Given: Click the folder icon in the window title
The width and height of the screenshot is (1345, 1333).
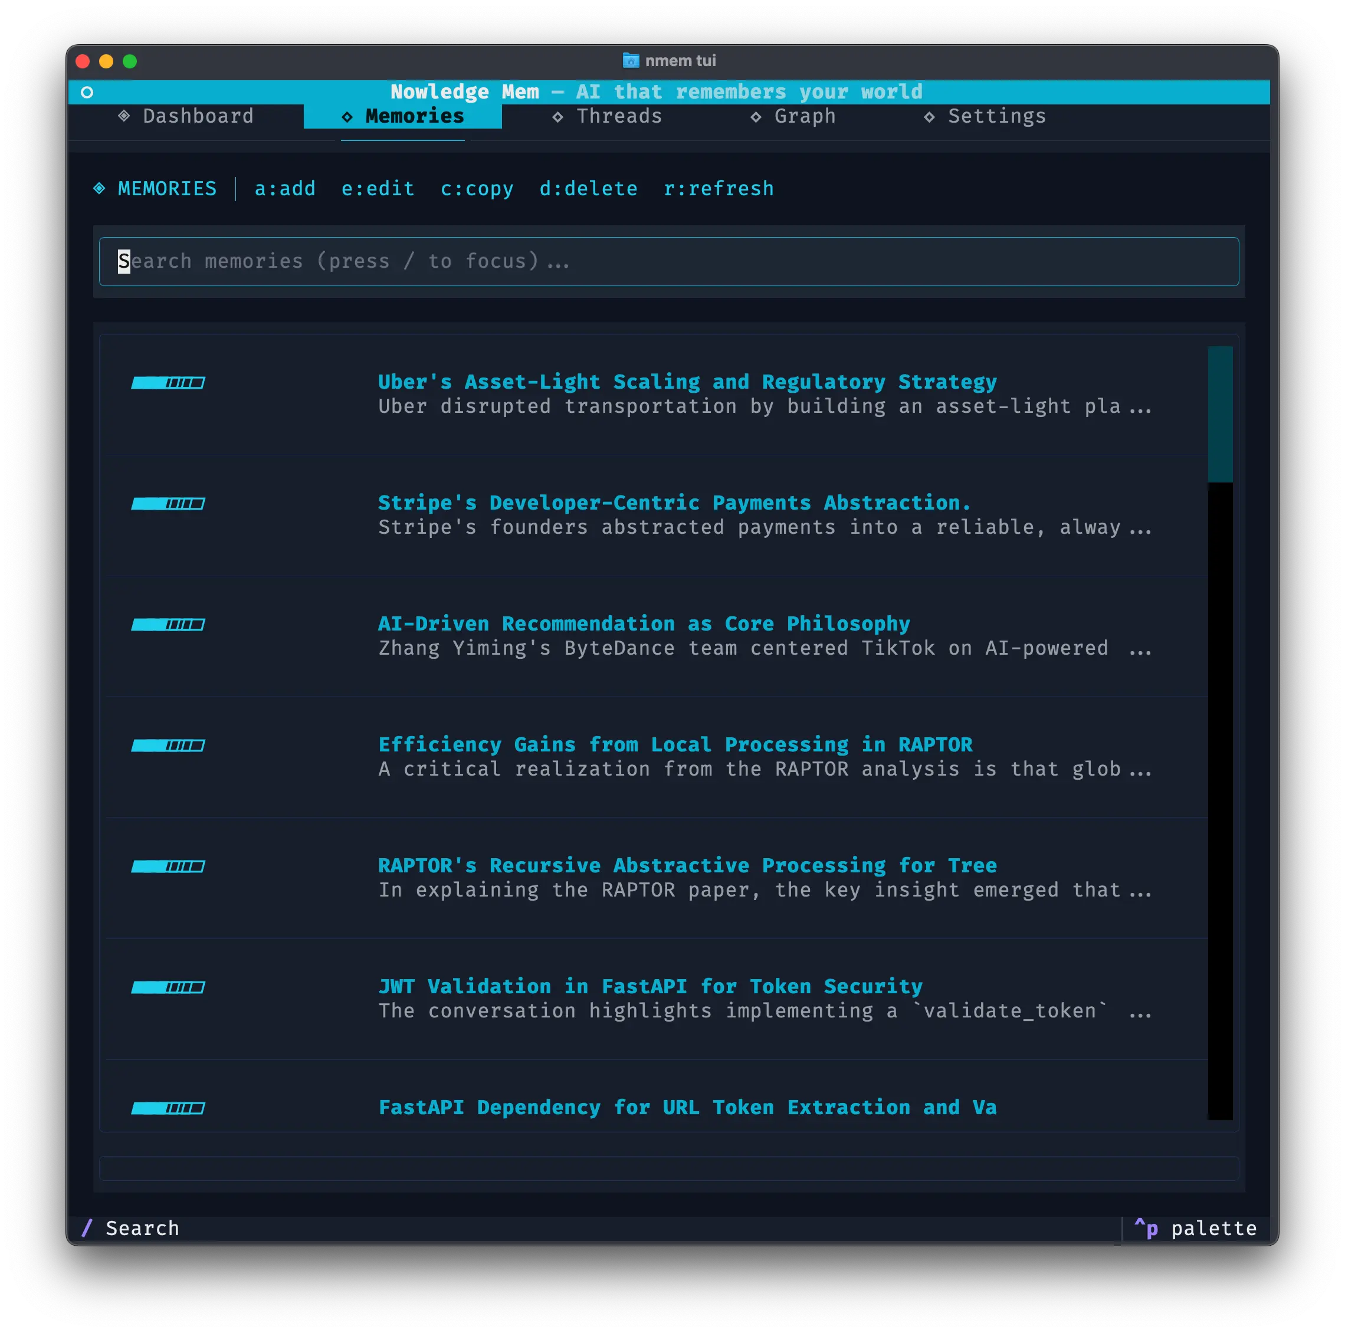Looking at the screenshot, I should point(631,61).
